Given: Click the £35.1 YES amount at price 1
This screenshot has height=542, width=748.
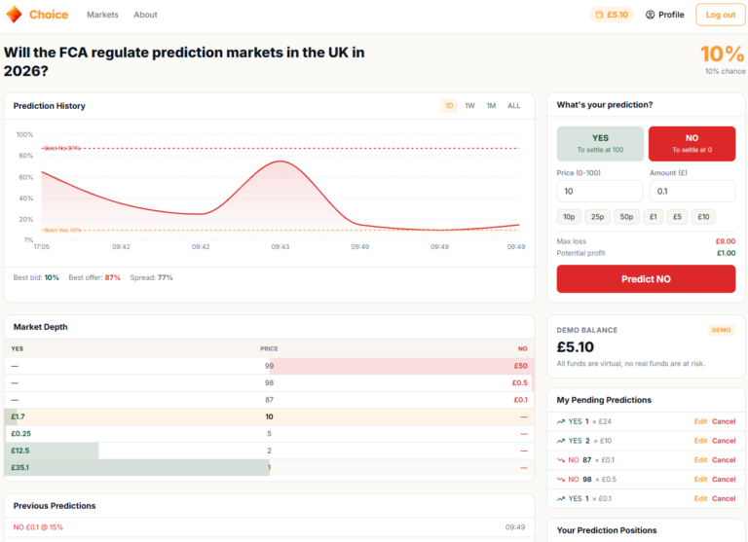Looking at the screenshot, I should coord(20,468).
